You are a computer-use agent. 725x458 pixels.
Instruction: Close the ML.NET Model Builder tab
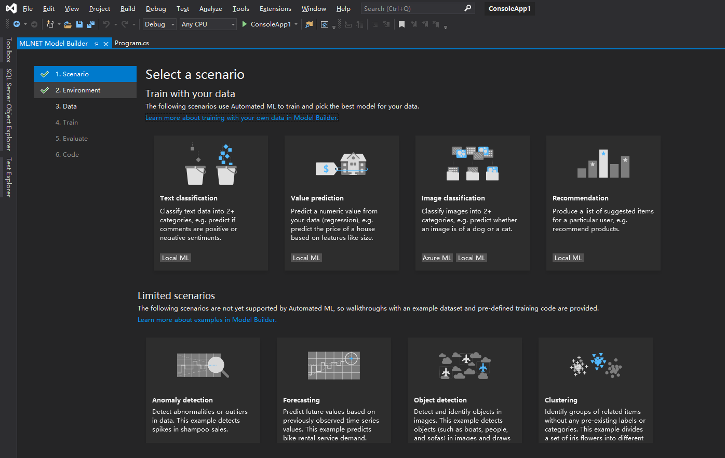point(106,44)
